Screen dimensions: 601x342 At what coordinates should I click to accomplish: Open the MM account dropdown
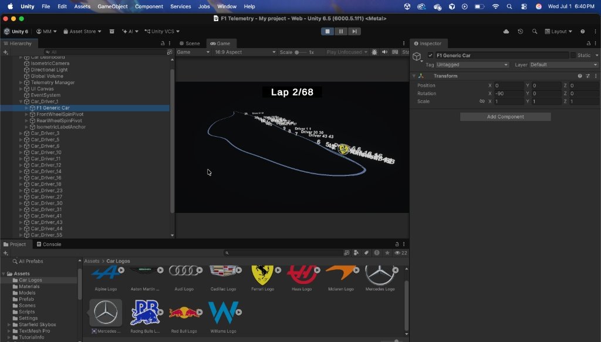point(46,32)
